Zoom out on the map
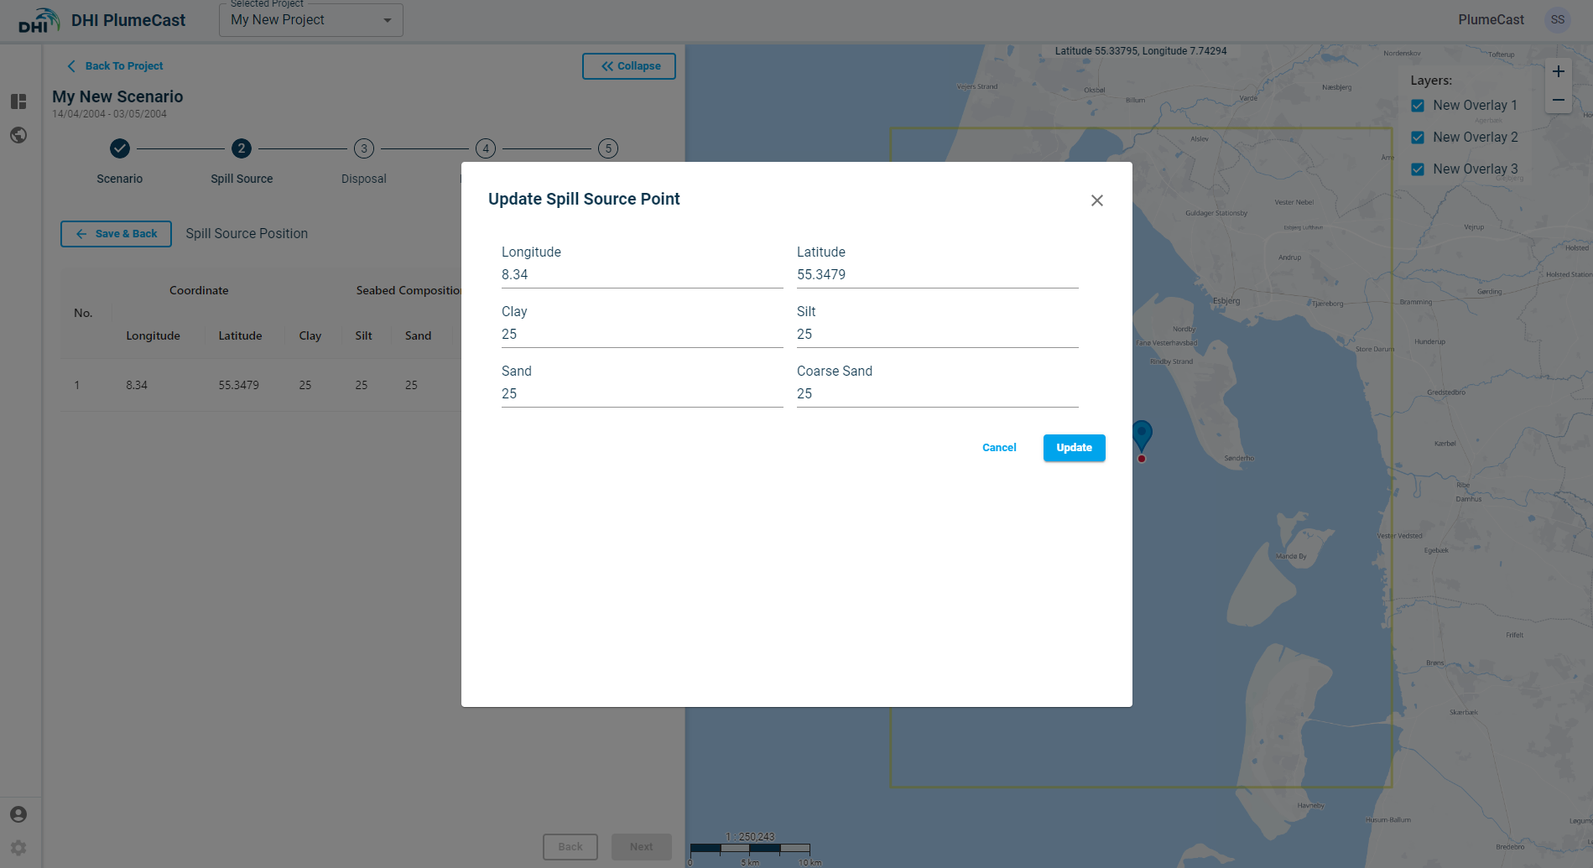This screenshot has height=868, width=1593. coord(1558,100)
